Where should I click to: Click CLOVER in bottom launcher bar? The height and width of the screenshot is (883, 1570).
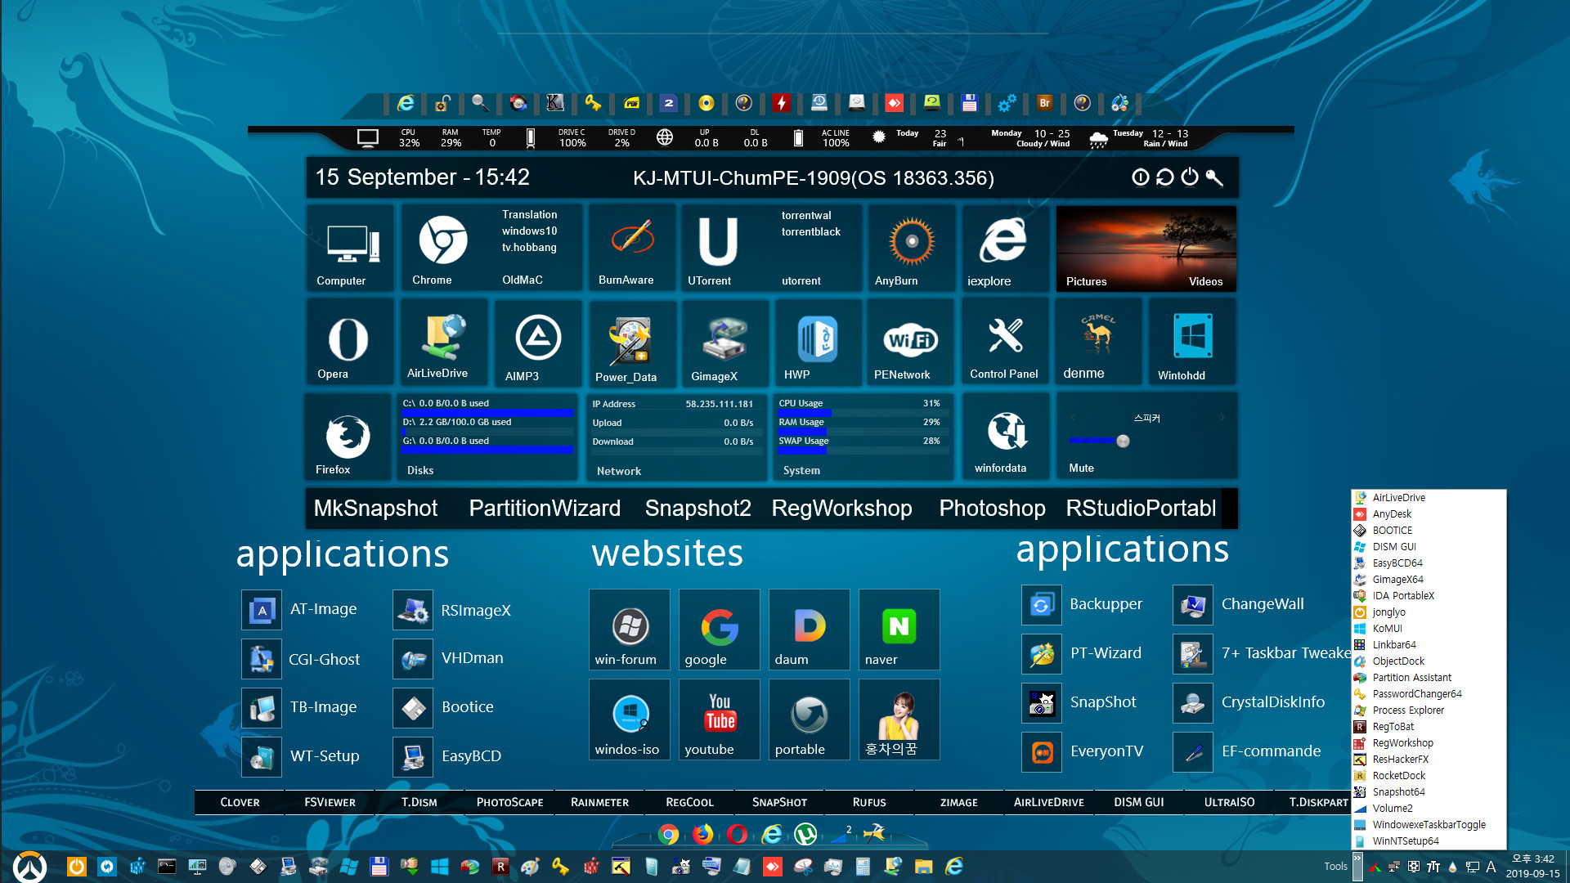(x=240, y=803)
